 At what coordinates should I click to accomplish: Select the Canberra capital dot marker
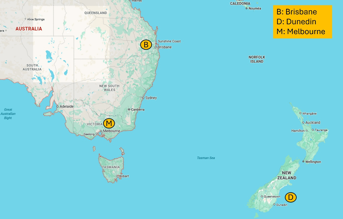click(x=129, y=109)
